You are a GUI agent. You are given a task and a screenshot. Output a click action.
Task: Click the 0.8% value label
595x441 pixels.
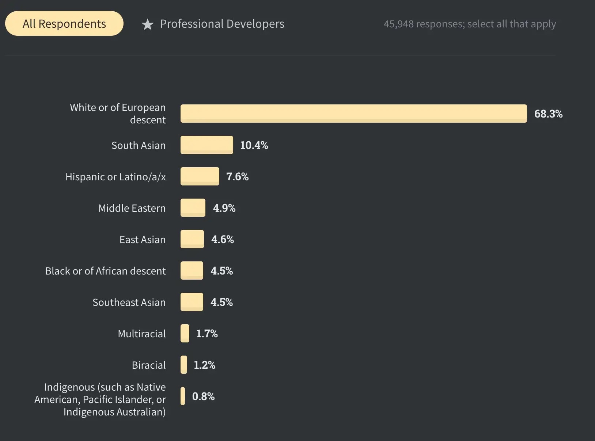tap(203, 396)
